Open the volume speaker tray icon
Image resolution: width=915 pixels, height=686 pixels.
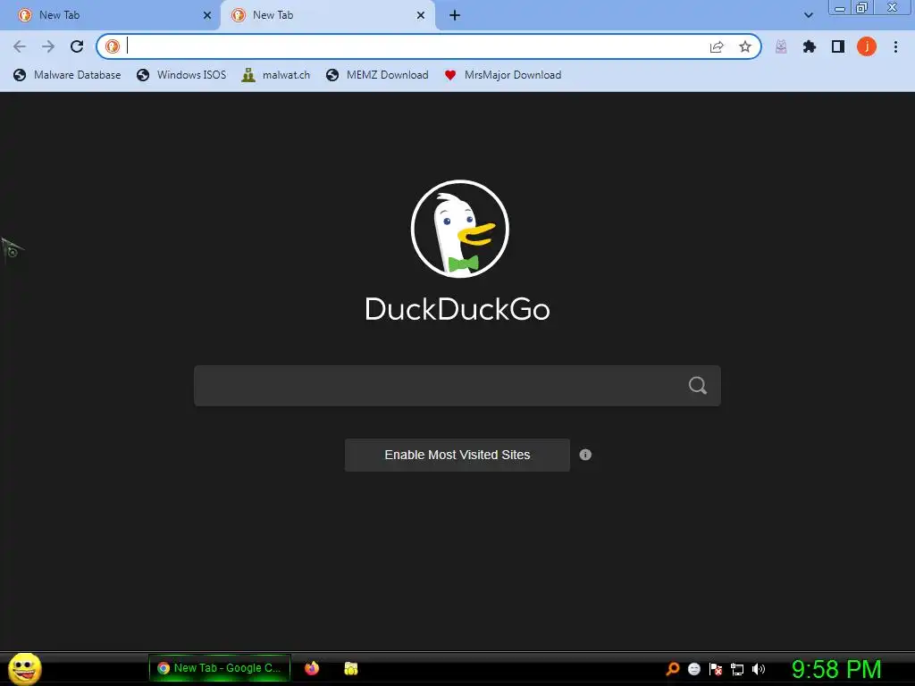point(758,668)
